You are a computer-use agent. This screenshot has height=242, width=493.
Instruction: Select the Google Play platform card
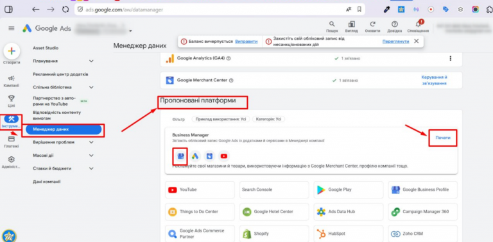[349, 190]
